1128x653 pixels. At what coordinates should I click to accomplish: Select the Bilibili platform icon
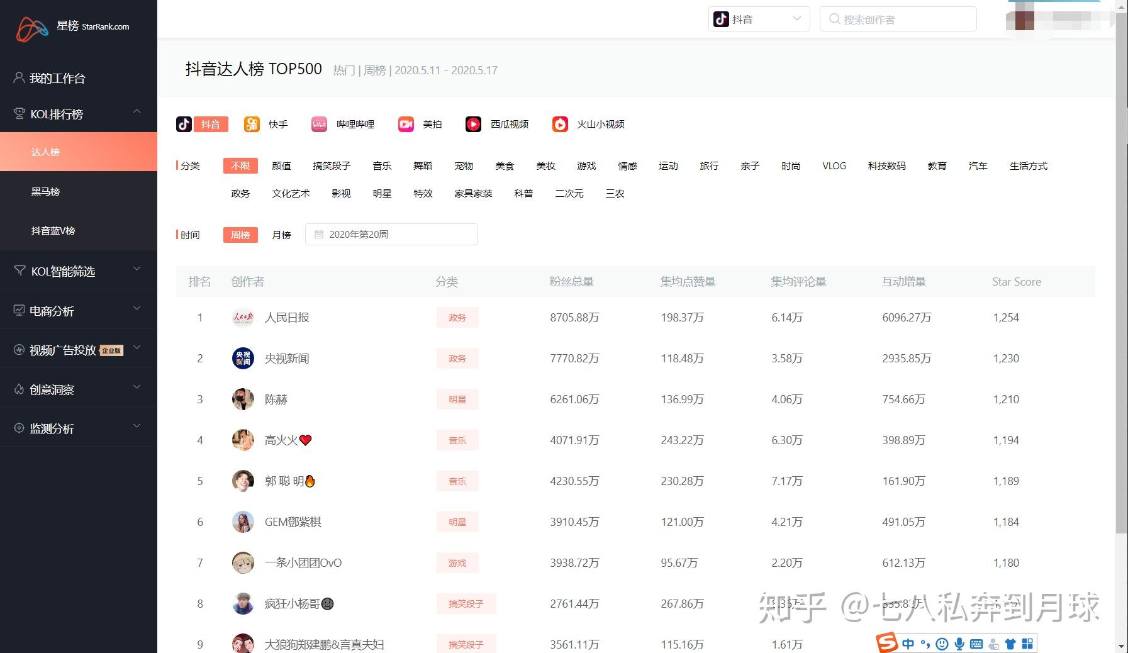319,125
